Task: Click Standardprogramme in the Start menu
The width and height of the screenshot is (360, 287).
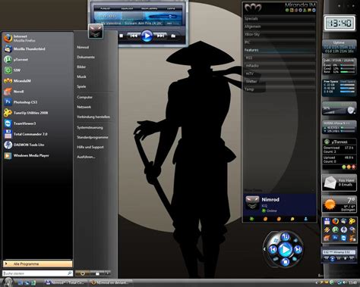Action: tap(93, 137)
